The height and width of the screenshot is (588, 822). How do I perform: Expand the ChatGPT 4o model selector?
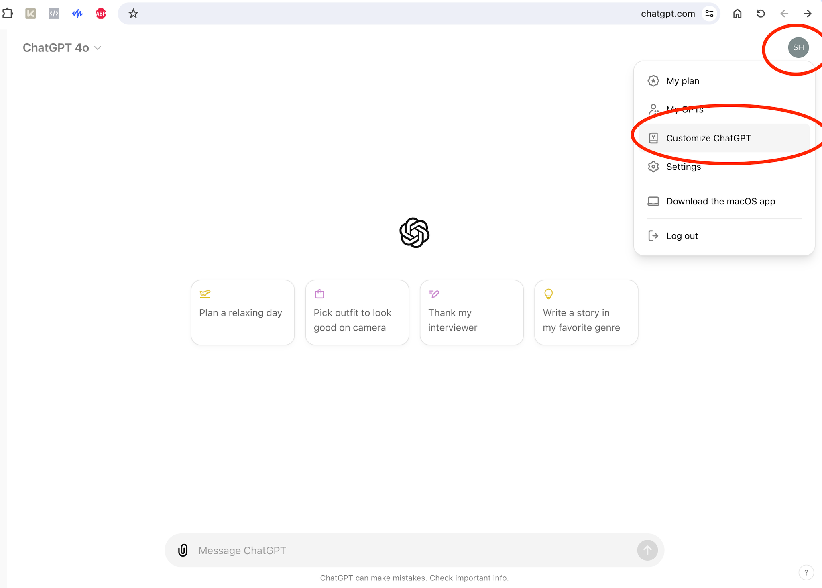[62, 48]
